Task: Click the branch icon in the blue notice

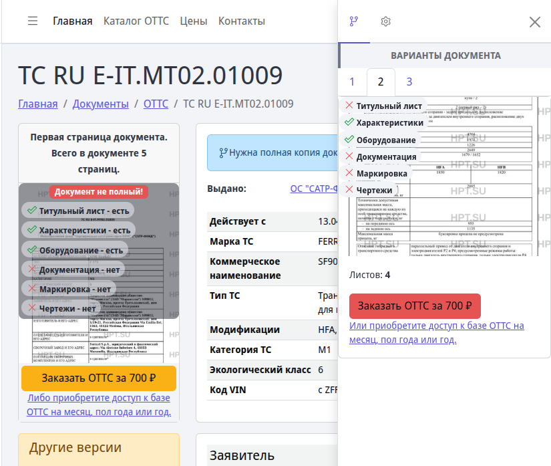Action: (x=223, y=152)
